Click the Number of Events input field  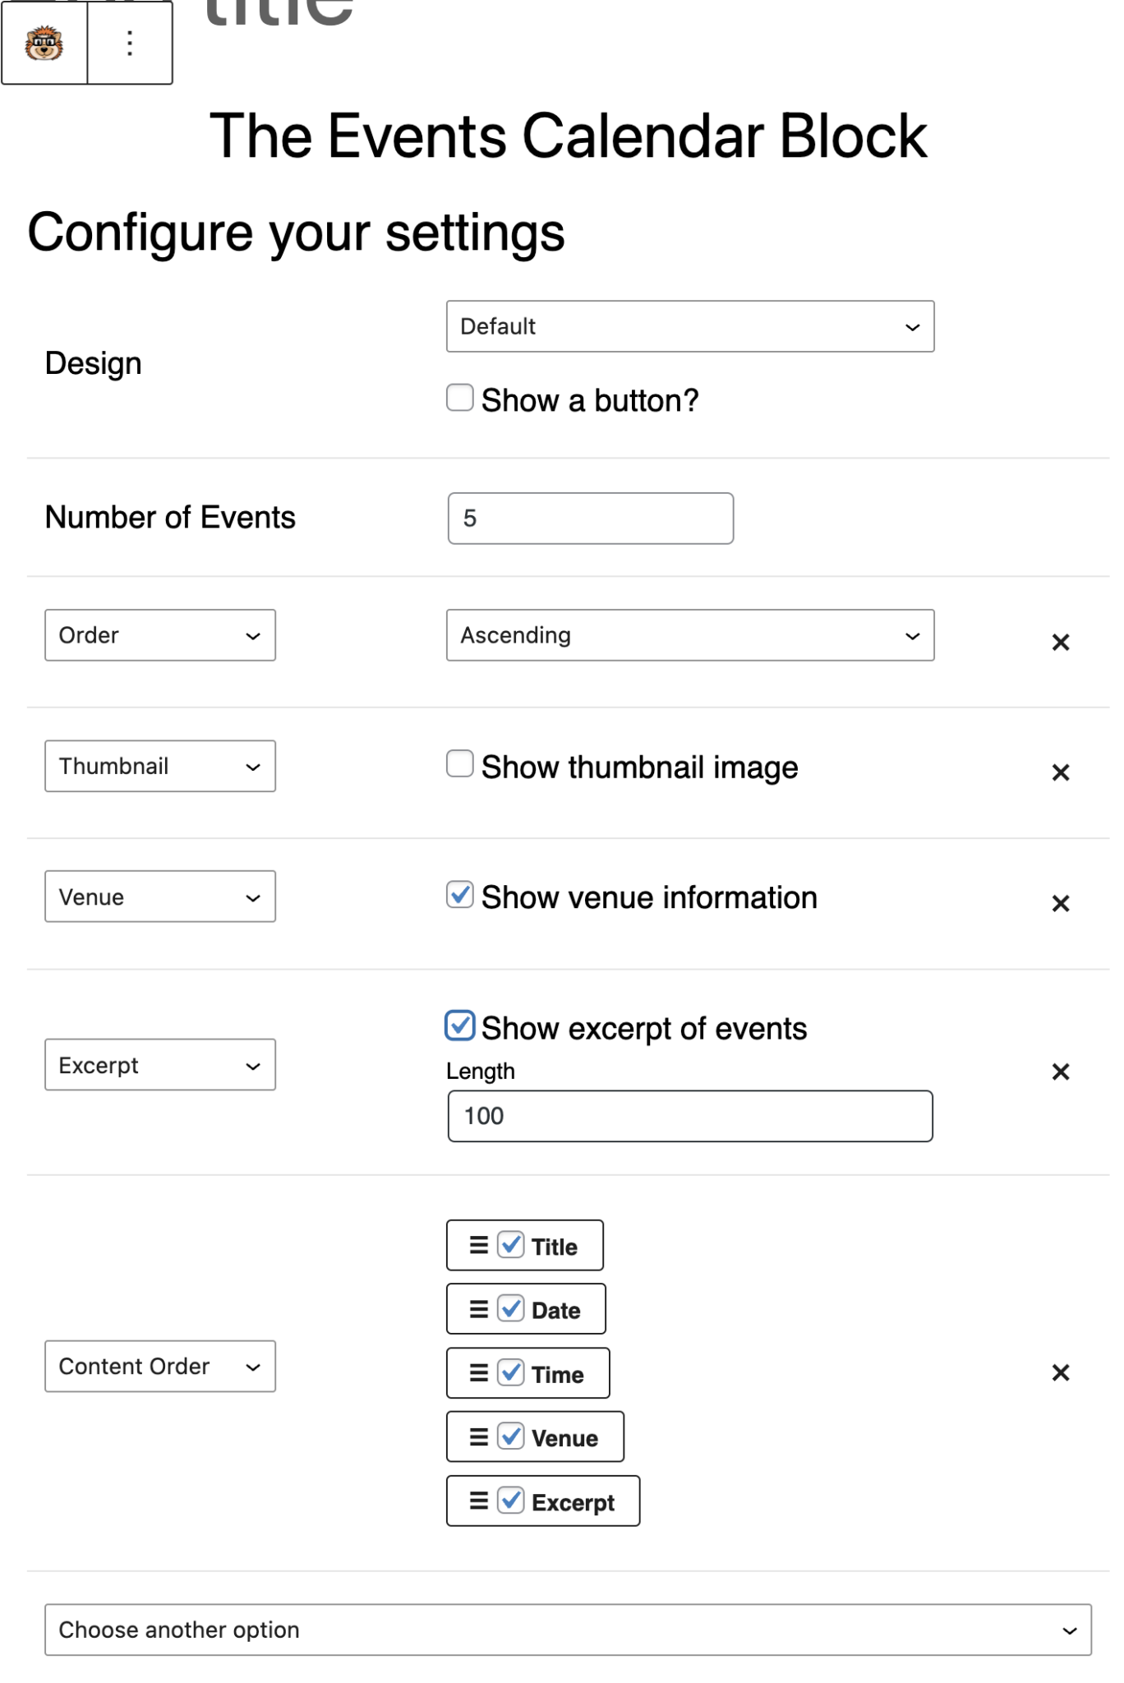[590, 519]
